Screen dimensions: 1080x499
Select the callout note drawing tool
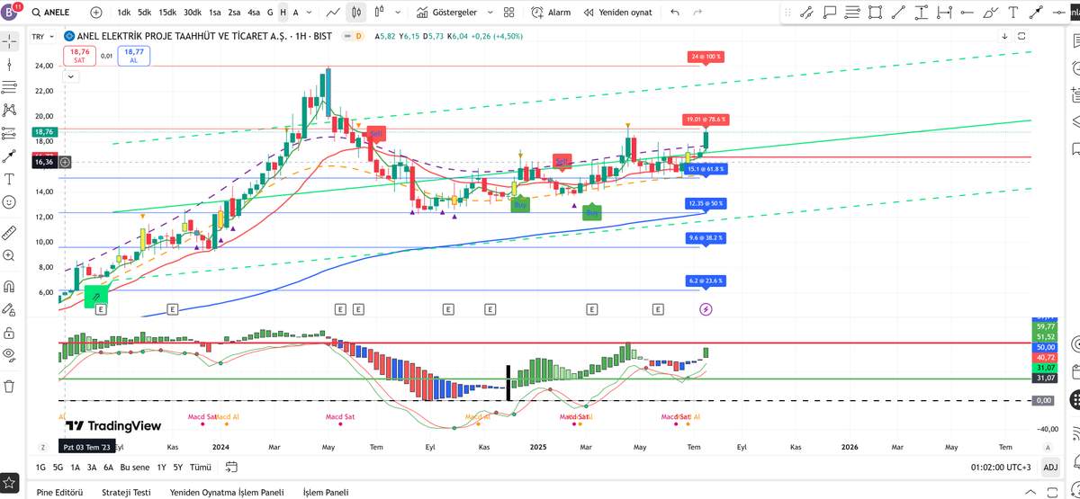tap(830, 13)
